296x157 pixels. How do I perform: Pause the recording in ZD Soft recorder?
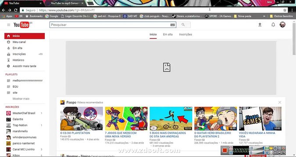pos(231,152)
